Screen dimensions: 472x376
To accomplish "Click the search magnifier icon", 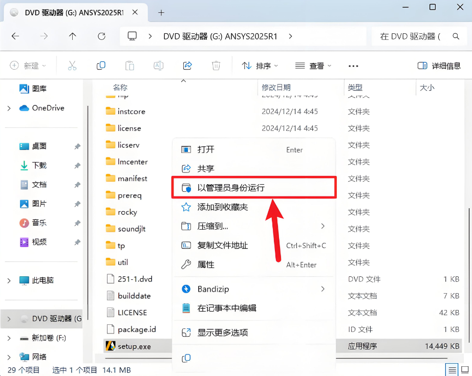I will (x=456, y=36).
